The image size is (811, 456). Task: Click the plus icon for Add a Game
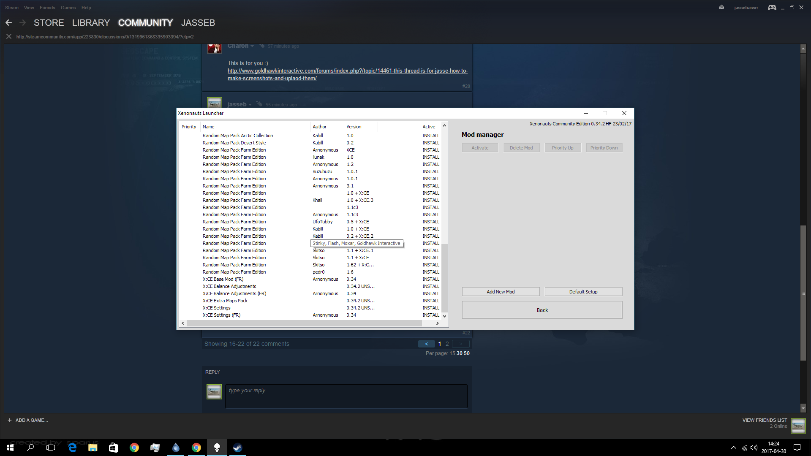click(10, 420)
